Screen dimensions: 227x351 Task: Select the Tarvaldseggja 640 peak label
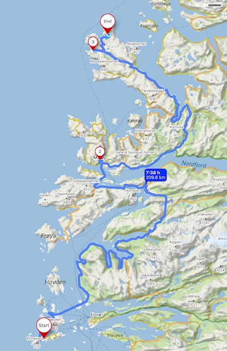click(x=153, y=95)
